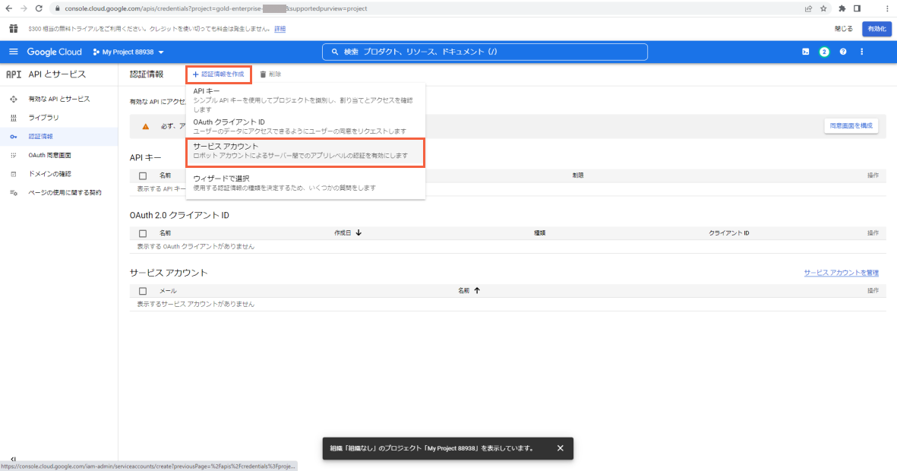Toggle the サービス アカウント list checkbox

click(x=142, y=290)
